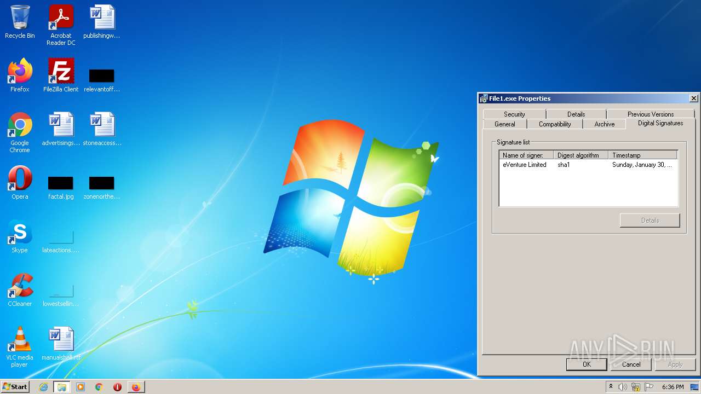Open Internet Explorer from the taskbar
701x394 pixels.
[44, 387]
